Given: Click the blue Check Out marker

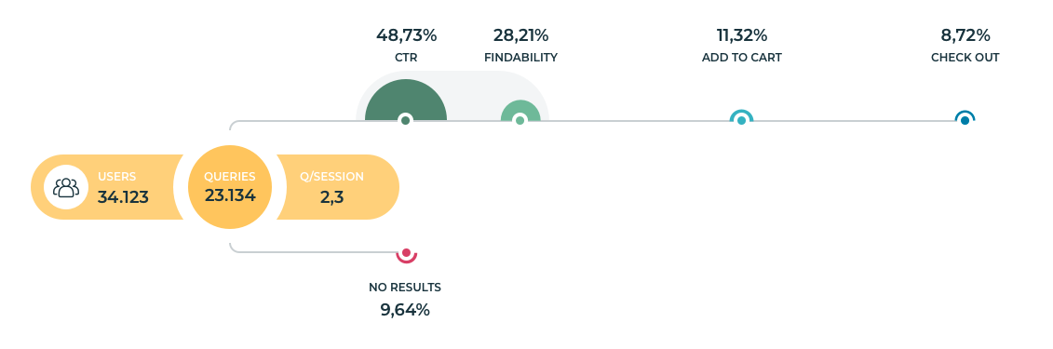Looking at the screenshot, I should [x=965, y=119].
